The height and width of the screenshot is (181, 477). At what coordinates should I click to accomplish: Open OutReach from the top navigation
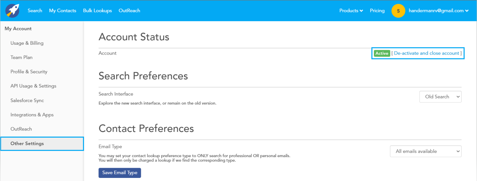point(129,11)
